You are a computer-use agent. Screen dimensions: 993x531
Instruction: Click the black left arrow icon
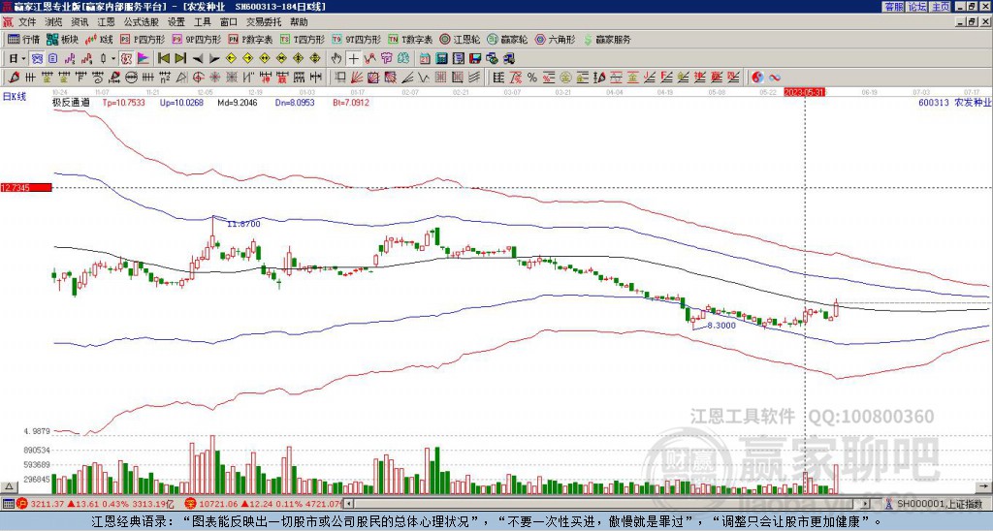point(198,59)
